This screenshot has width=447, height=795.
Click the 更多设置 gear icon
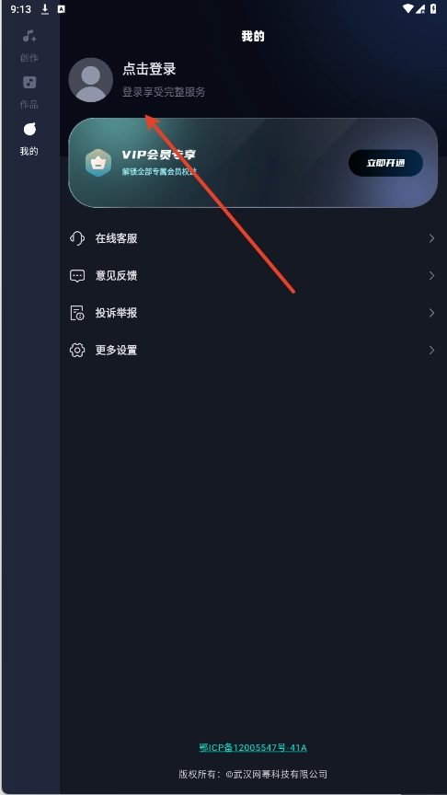77,350
